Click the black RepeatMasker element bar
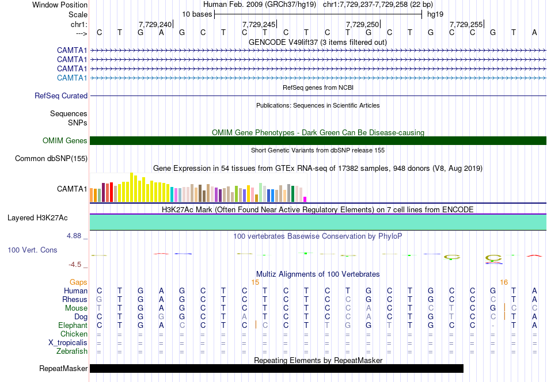Image resolution: width=547 pixels, height=382 pixels. tap(276, 368)
